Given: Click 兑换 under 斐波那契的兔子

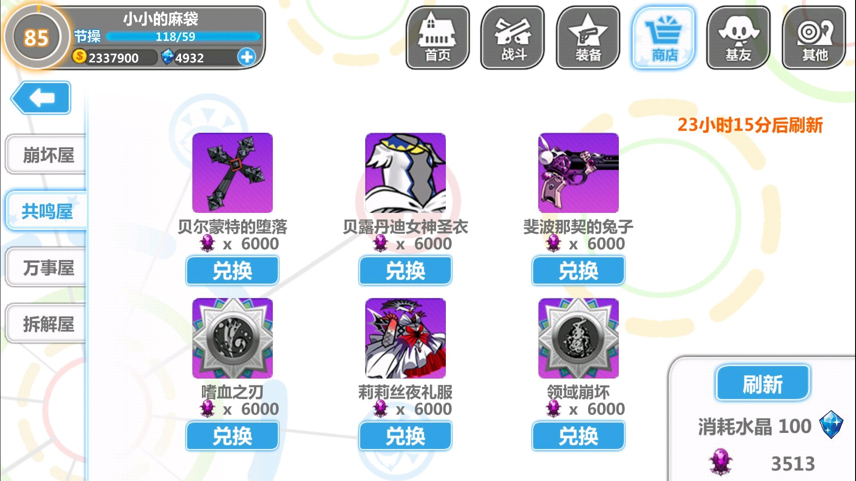Looking at the screenshot, I should tap(578, 270).
